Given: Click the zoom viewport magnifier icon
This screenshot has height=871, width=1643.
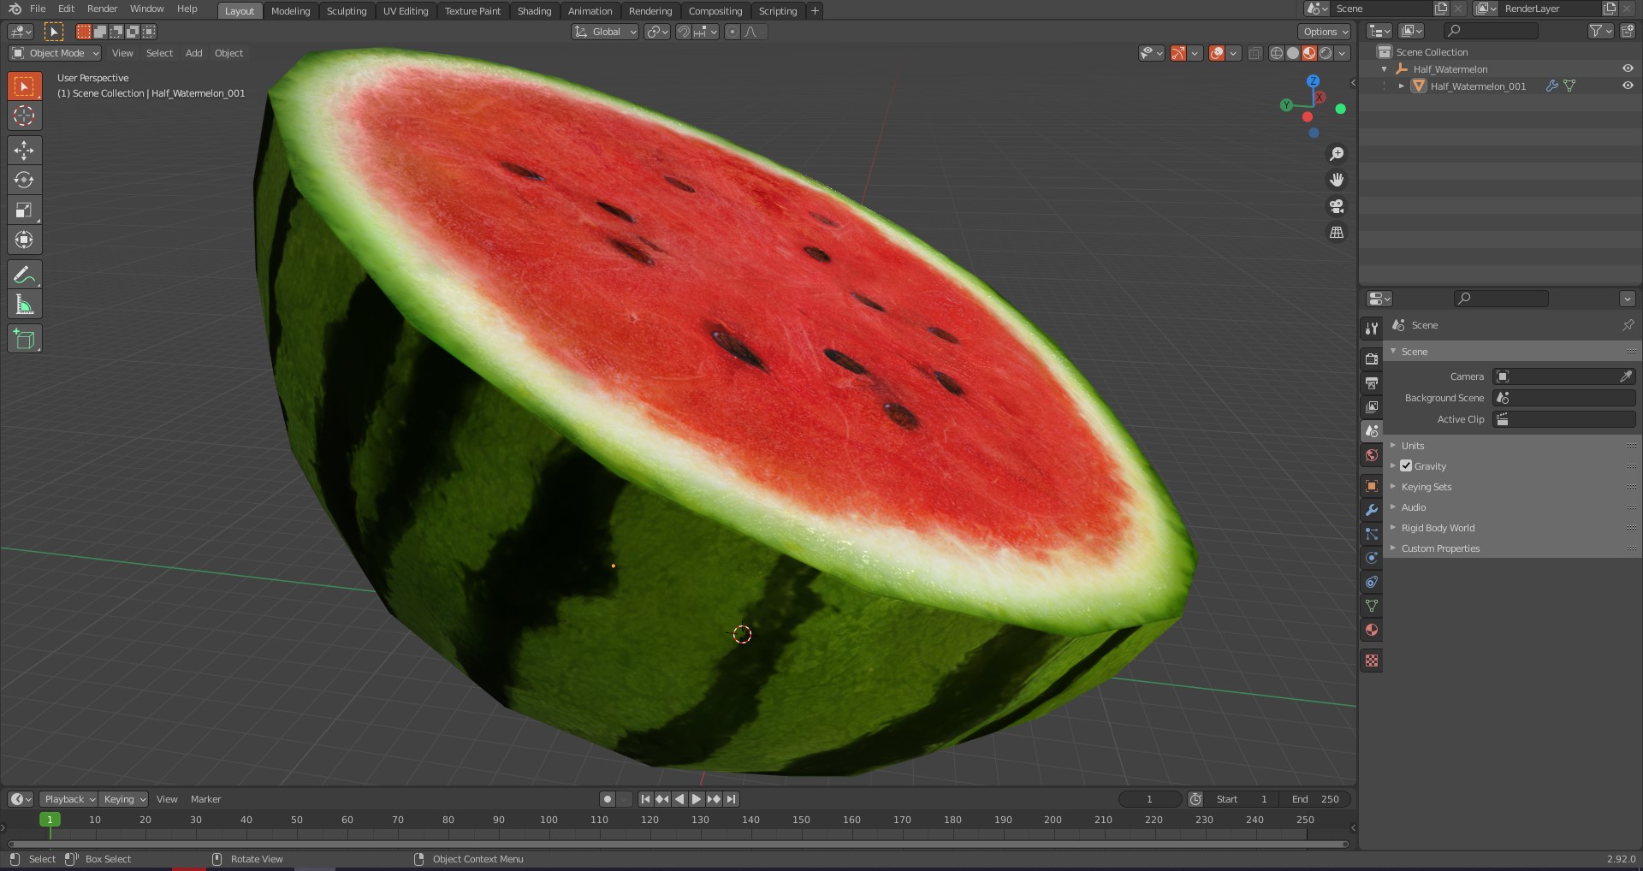Looking at the screenshot, I should point(1336,154).
